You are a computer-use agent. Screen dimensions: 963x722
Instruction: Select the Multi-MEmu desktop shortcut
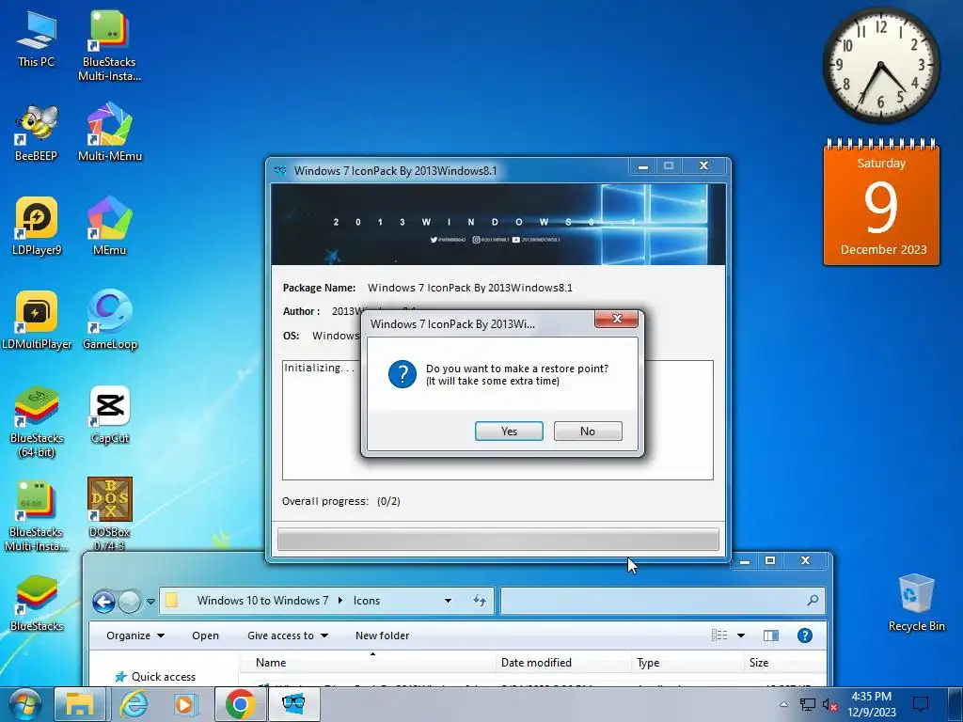pyautogui.click(x=110, y=133)
